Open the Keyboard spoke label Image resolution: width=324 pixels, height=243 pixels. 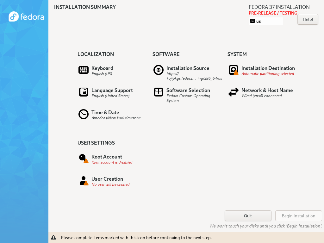[x=102, y=68]
